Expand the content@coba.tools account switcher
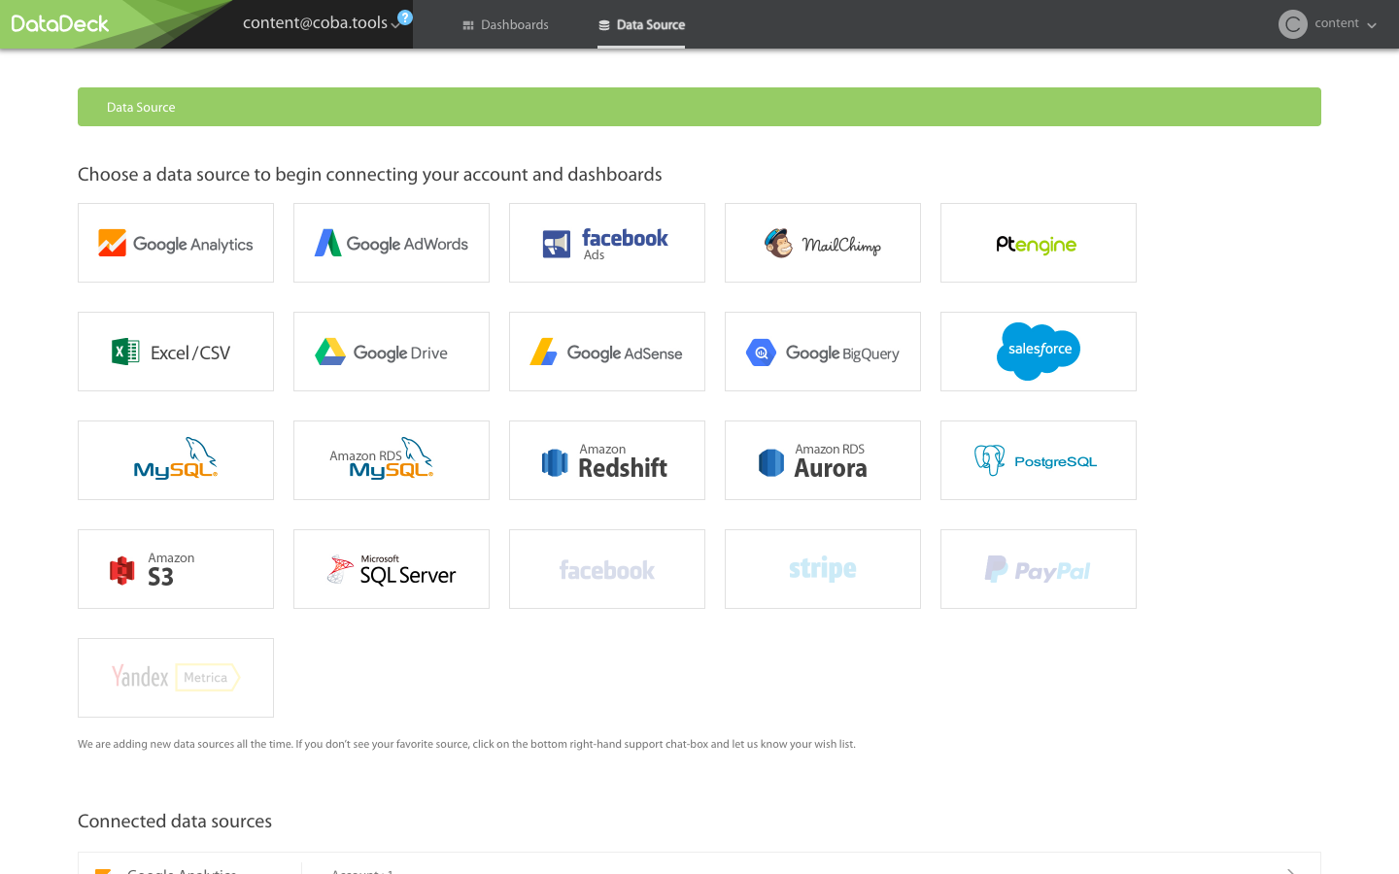1399x874 pixels. [x=321, y=23]
